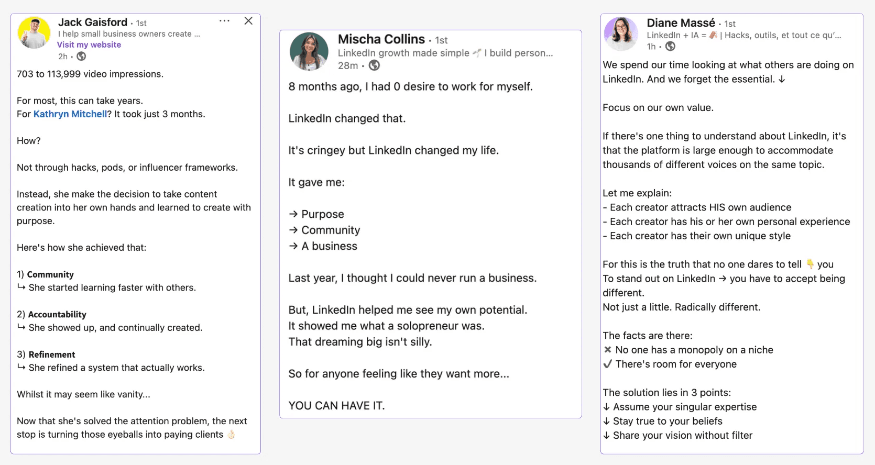The height and width of the screenshot is (465, 875).
Task: Open the three-dot options menu on Jack's post
Action: tap(224, 20)
